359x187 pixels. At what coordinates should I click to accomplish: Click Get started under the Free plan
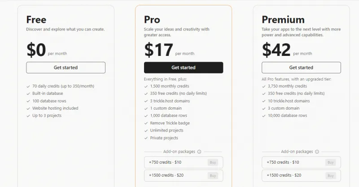coord(66,68)
